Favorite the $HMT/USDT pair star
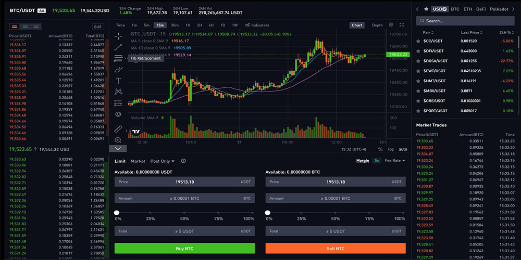This screenshot has width=521, height=260. 418,81
